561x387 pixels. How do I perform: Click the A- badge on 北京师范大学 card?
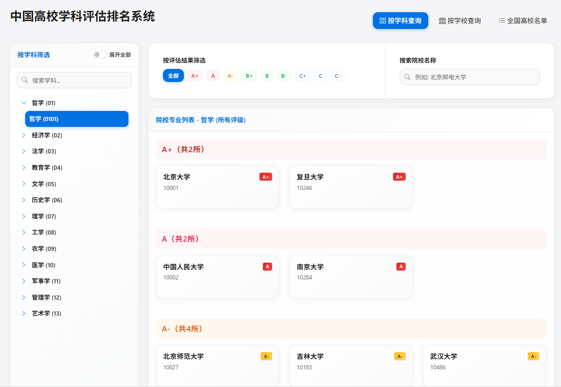(x=266, y=356)
